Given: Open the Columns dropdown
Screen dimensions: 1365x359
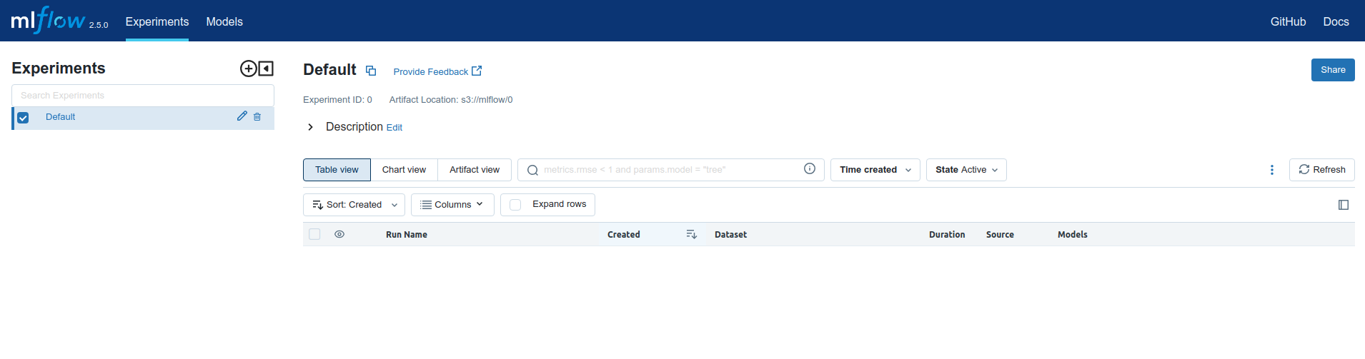Looking at the screenshot, I should [x=452, y=205].
